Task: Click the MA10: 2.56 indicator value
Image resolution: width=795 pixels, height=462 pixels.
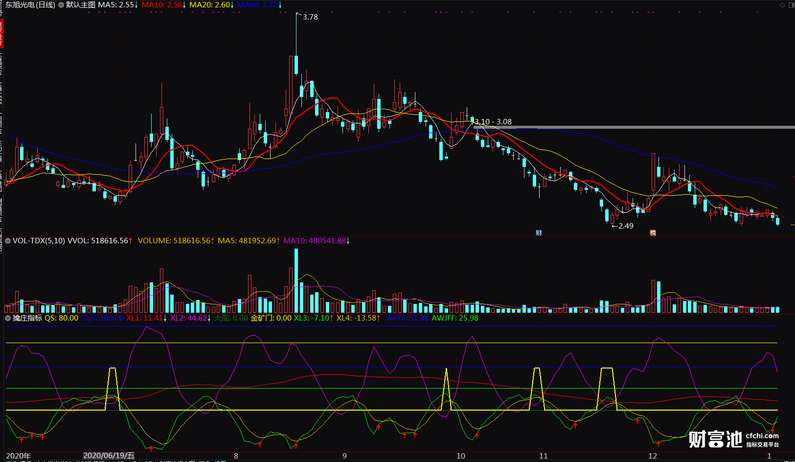Action: click(163, 5)
